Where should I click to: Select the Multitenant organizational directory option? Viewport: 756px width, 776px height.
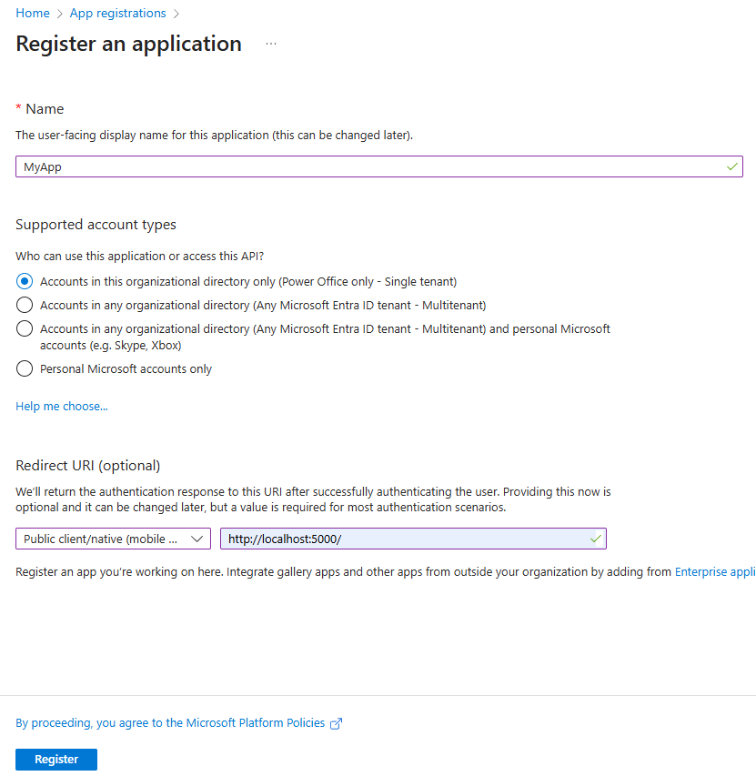click(x=25, y=305)
